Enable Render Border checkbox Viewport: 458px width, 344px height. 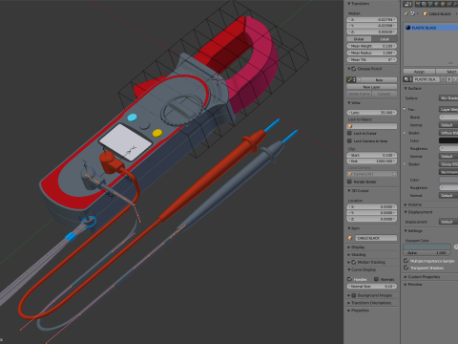(x=349, y=182)
